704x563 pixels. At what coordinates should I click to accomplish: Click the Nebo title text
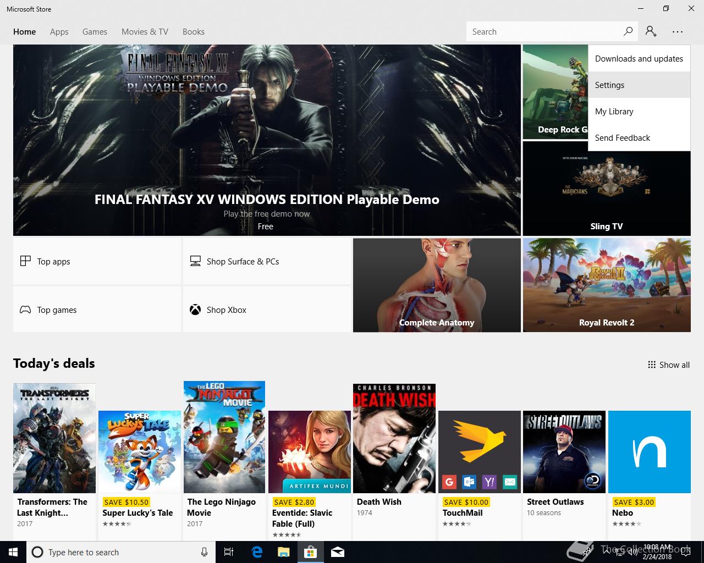coord(623,513)
